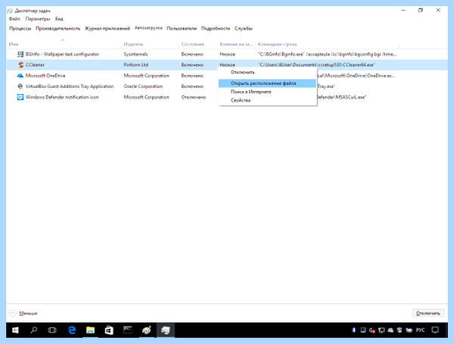Switch input language РУС indicator
454x344 pixels.
(x=421, y=330)
